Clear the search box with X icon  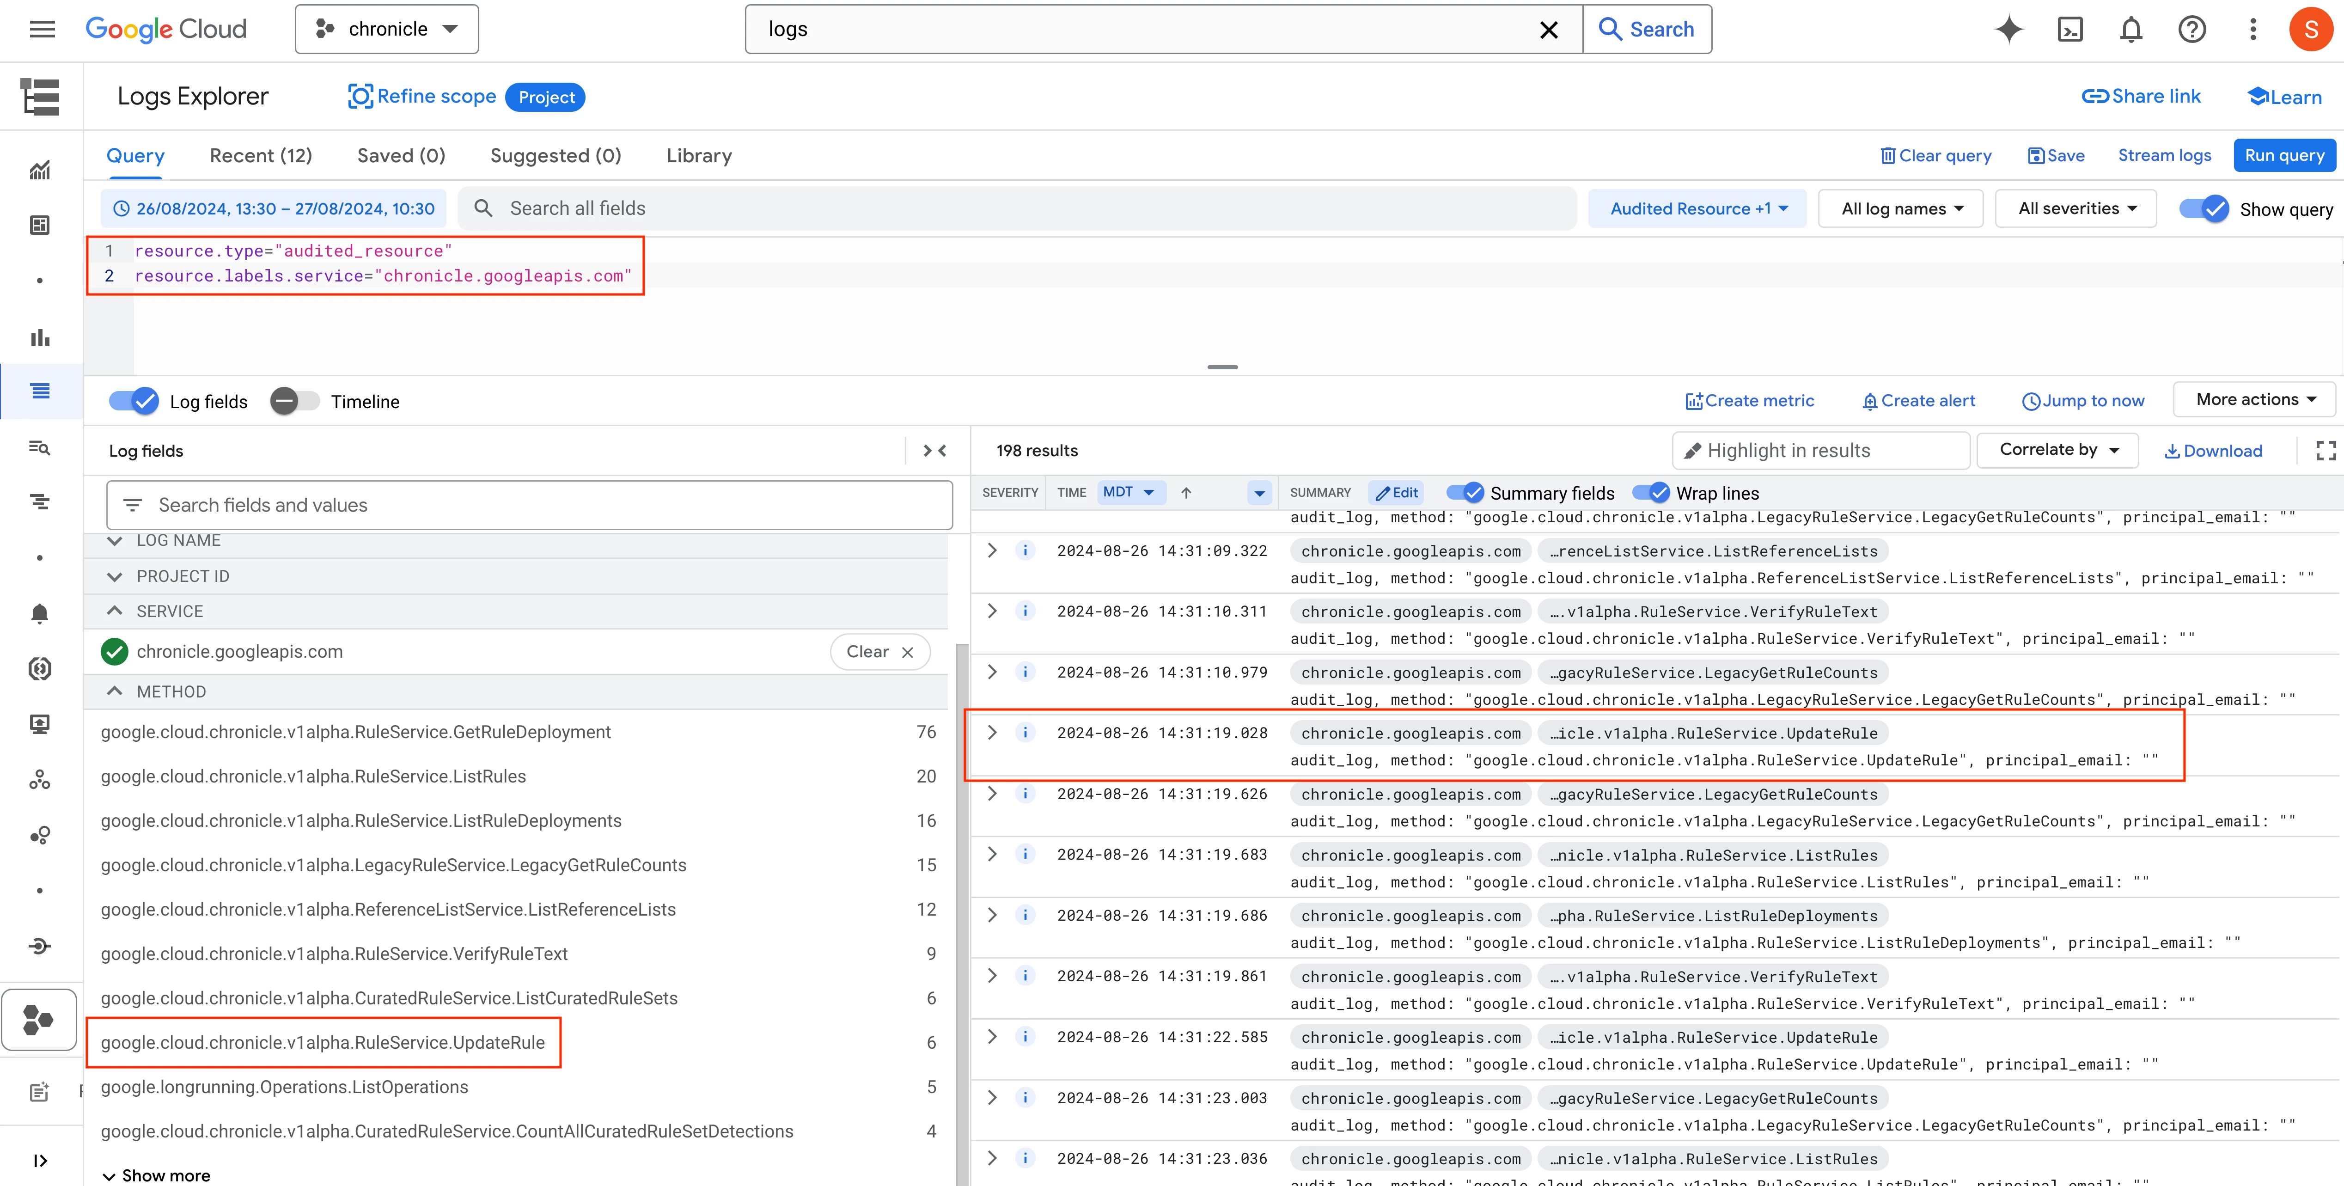coord(1549,30)
